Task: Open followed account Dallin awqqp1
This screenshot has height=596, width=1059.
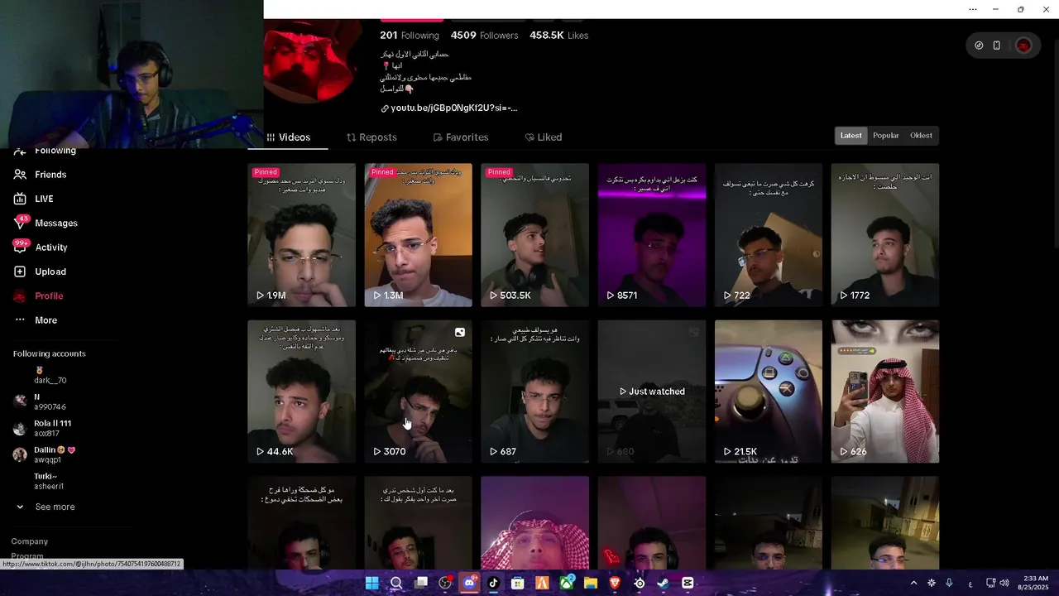Action: (x=46, y=454)
